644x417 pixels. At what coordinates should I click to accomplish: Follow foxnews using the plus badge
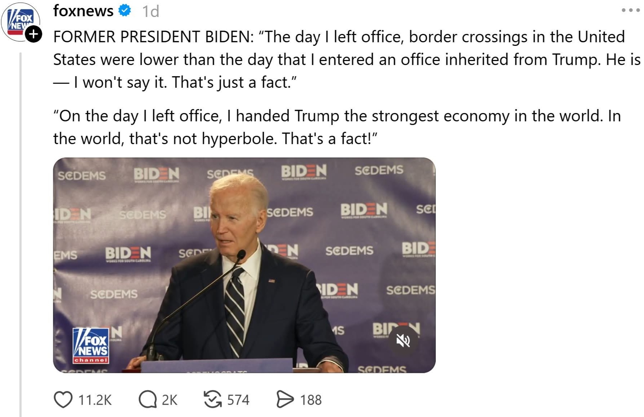click(x=34, y=34)
